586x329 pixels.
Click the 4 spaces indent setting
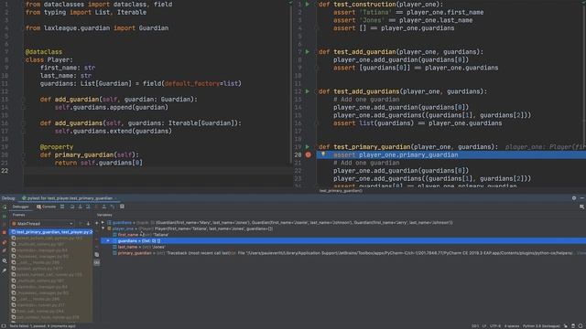click(x=512, y=326)
